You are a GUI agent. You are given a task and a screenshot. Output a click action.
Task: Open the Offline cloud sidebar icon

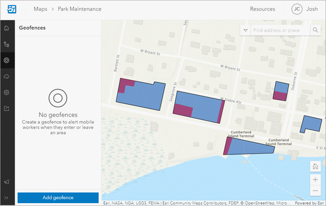[7, 76]
